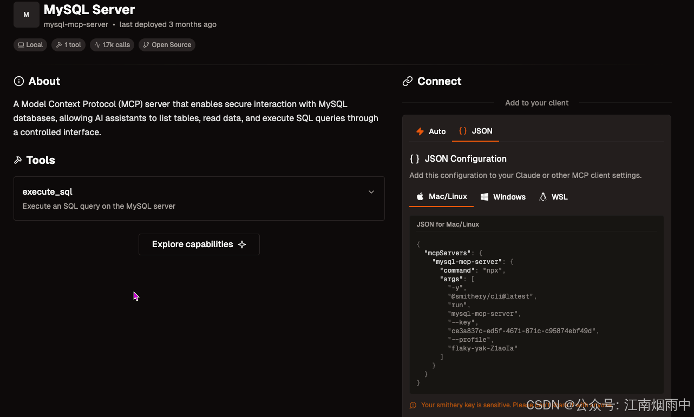Switch to the Auto tab
Image resolution: width=694 pixels, height=417 pixels.
pyautogui.click(x=431, y=131)
